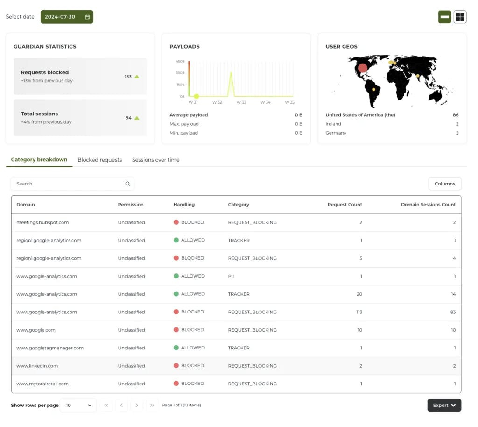Viewport: 478px width, 427px height.
Task: Open the Blocked requests tab
Action: tap(99, 160)
